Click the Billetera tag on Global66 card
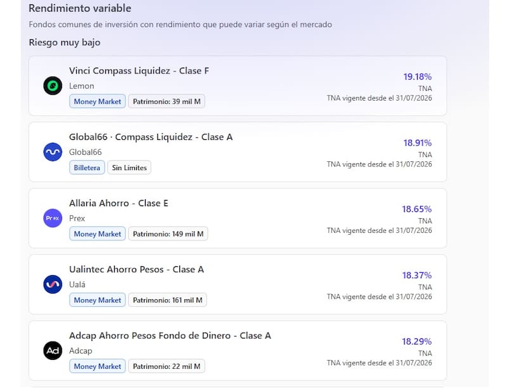 pos(87,168)
